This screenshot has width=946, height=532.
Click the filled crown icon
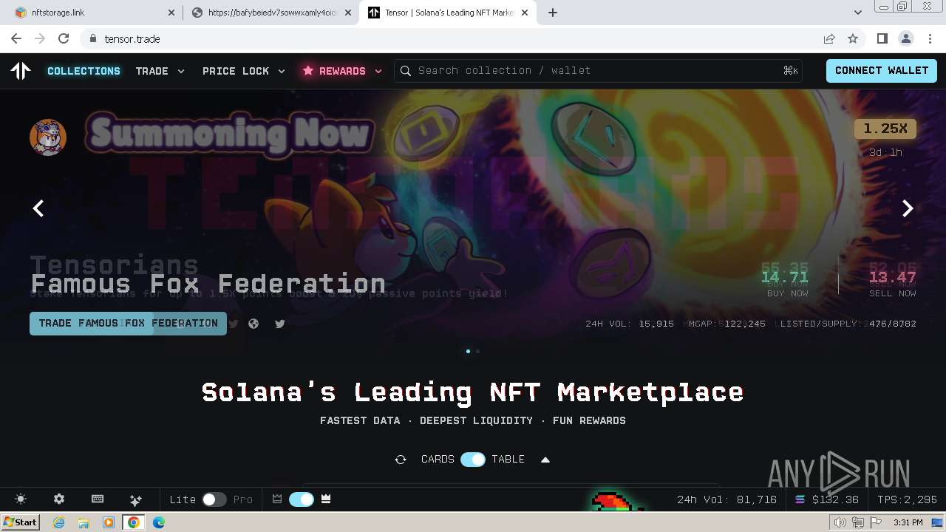(326, 499)
